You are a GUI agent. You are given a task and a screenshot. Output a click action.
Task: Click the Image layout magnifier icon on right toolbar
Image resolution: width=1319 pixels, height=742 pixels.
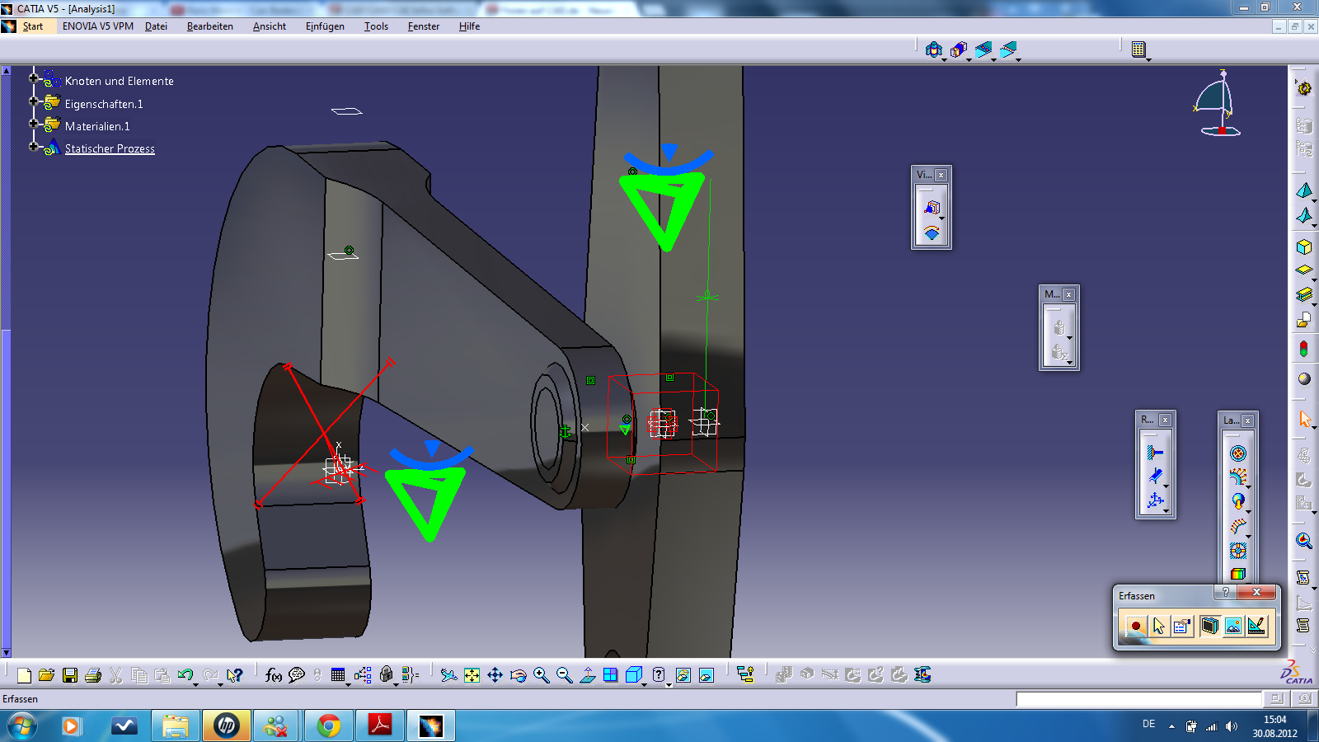[1303, 541]
